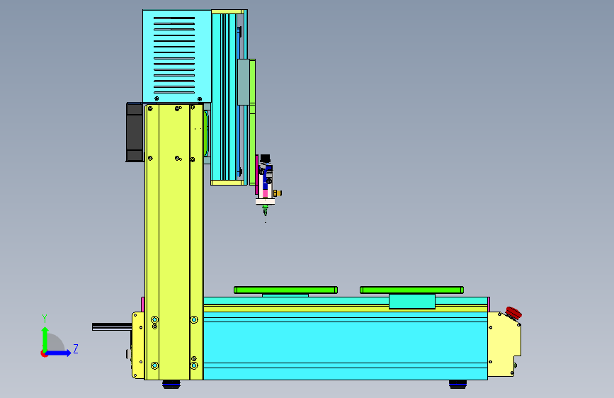Image resolution: width=614 pixels, height=398 pixels.
Task: Select the tall yellow vertical column
Action: pyautogui.click(x=174, y=241)
